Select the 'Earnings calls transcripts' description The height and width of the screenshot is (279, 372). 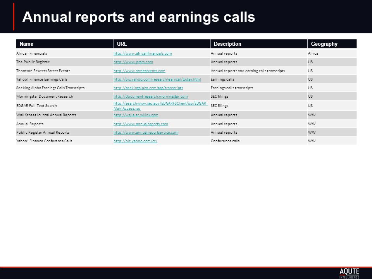(x=232, y=88)
